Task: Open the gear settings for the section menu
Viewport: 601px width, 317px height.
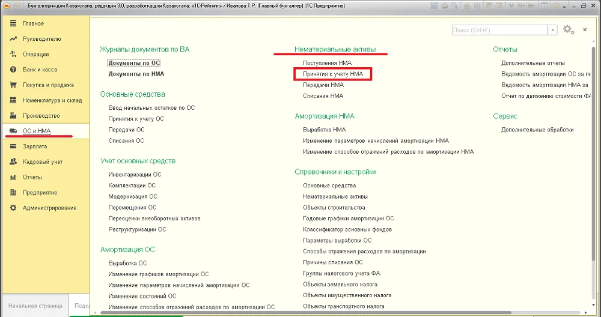Action: [x=569, y=29]
